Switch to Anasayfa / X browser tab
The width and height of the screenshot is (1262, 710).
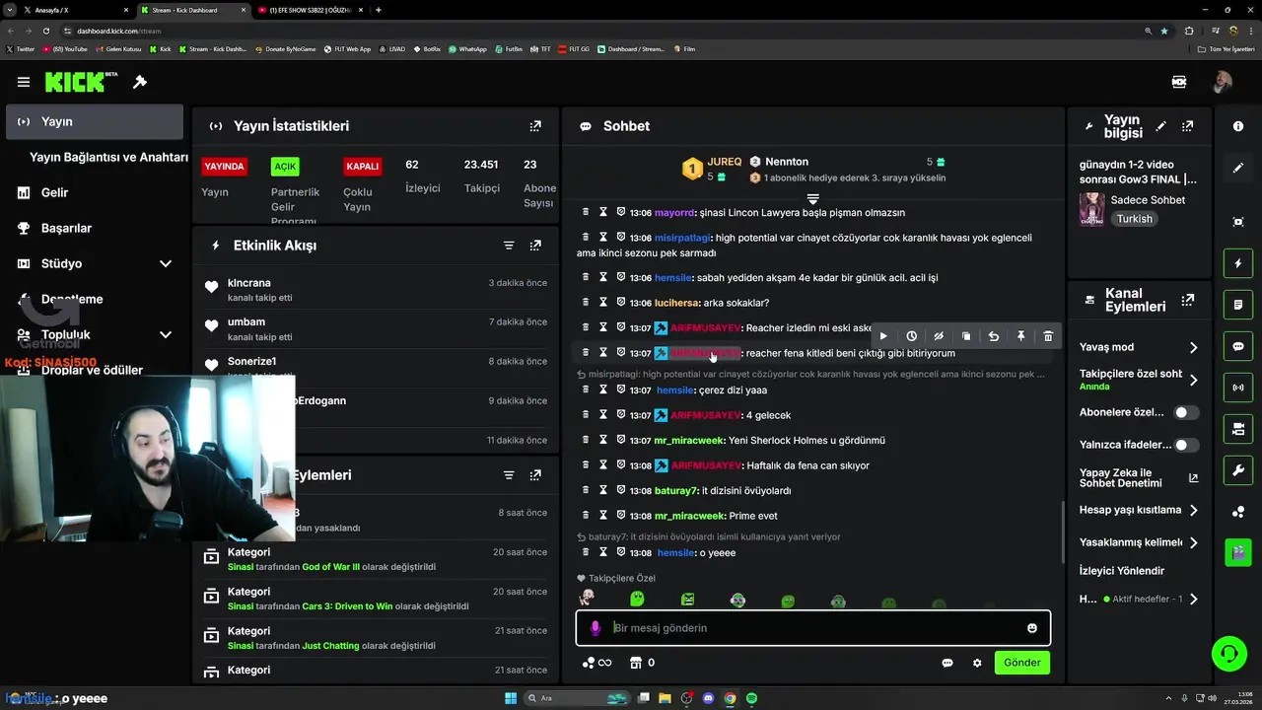click(x=74, y=10)
